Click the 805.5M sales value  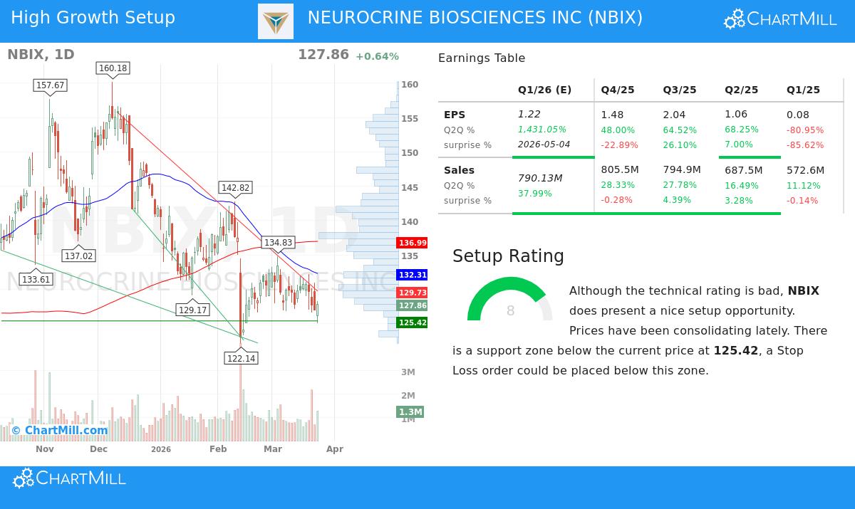pos(620,170)
